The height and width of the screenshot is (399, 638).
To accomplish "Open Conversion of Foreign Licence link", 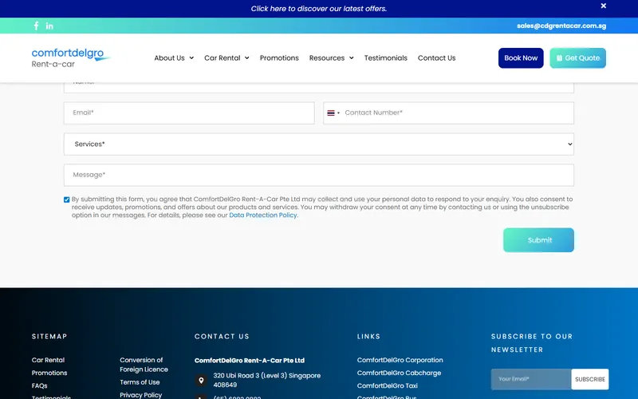I will click(x=144, y=365).
